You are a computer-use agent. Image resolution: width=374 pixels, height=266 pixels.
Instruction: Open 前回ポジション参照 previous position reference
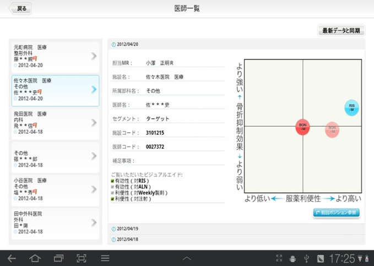click(337, 213)
